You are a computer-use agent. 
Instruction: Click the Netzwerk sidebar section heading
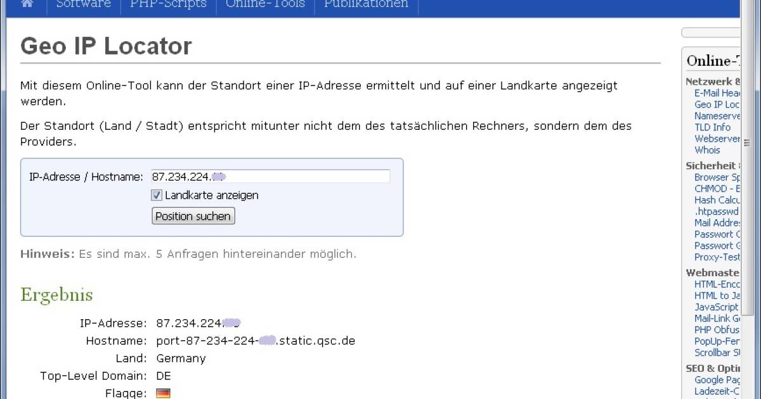(713, 82)
